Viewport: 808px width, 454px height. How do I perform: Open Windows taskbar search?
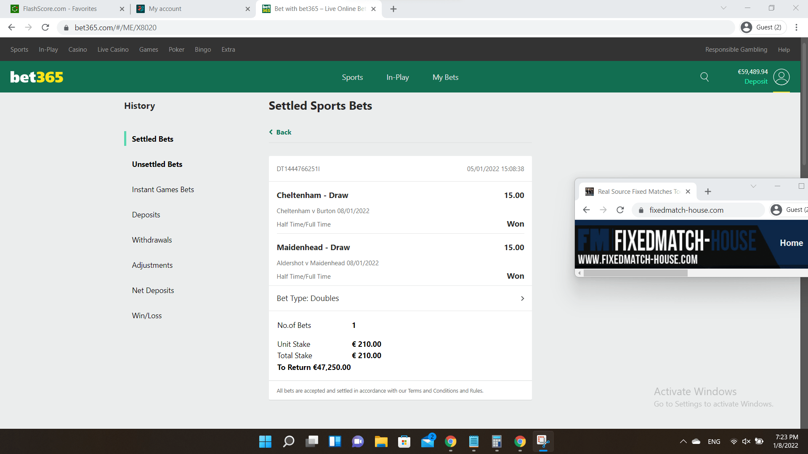(289, 441)
